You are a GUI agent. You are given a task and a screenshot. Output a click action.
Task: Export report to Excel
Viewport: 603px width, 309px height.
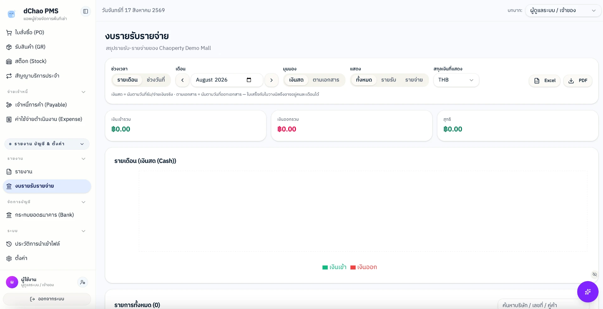pos(545,81)
